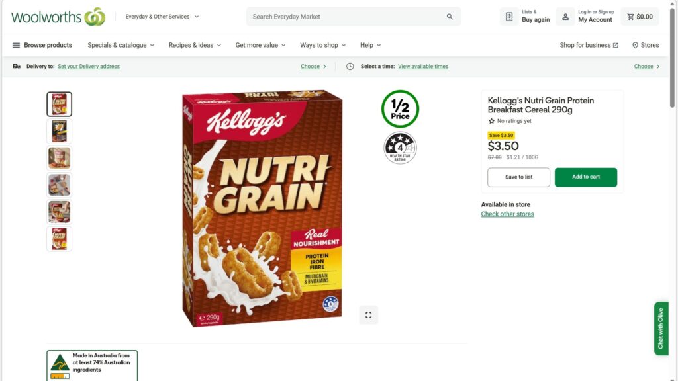Add Nutri Grain to cart
Viewport: 678px width, 381px height.
(x=585, y=177)
